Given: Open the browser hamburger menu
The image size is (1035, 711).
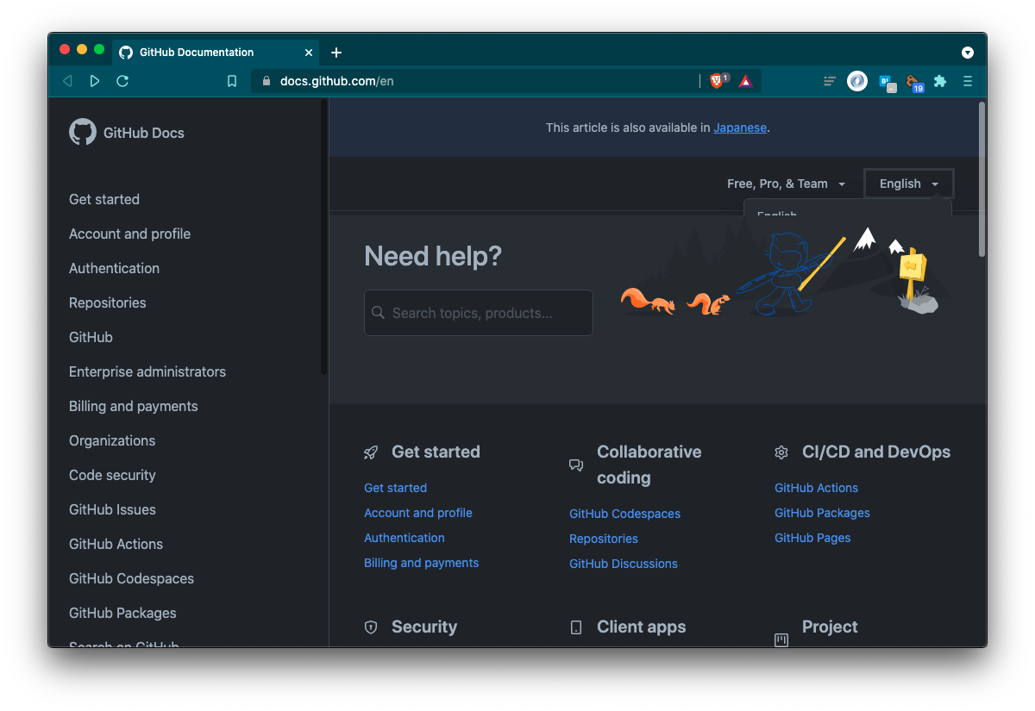Looking at the screenshot, I should point(968,81).
